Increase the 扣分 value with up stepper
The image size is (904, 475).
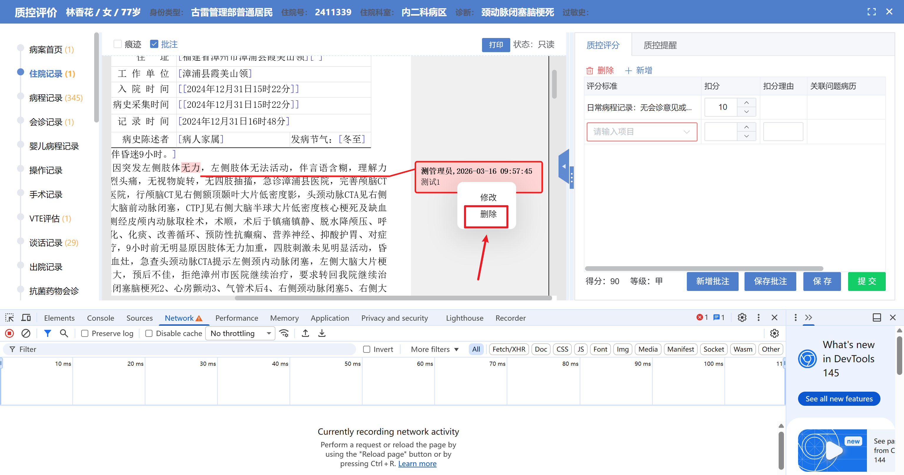(x=747, y=102)
